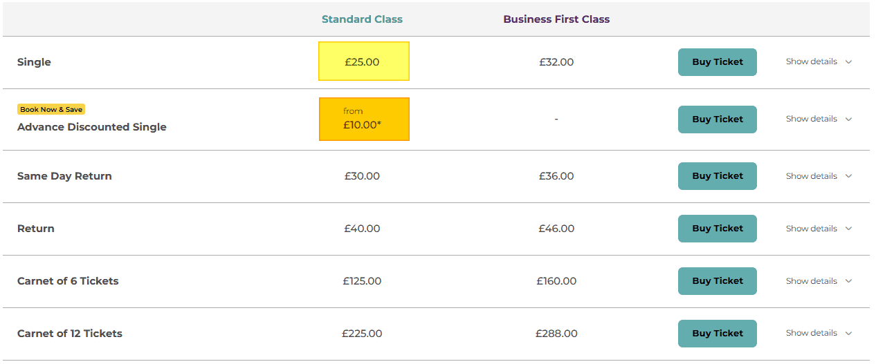Click the £288.00 Business First Carnet price
876x364 pixels.
[556, 334]
